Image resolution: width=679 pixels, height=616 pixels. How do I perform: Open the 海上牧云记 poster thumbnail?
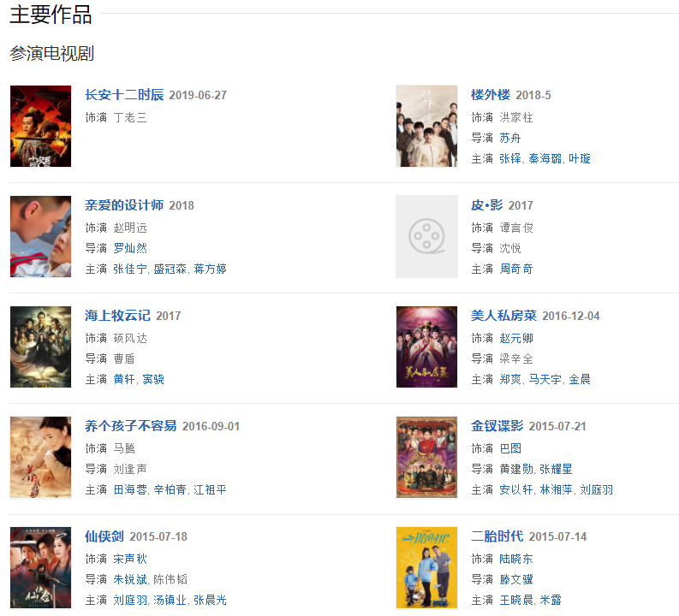tap(41, 346)
